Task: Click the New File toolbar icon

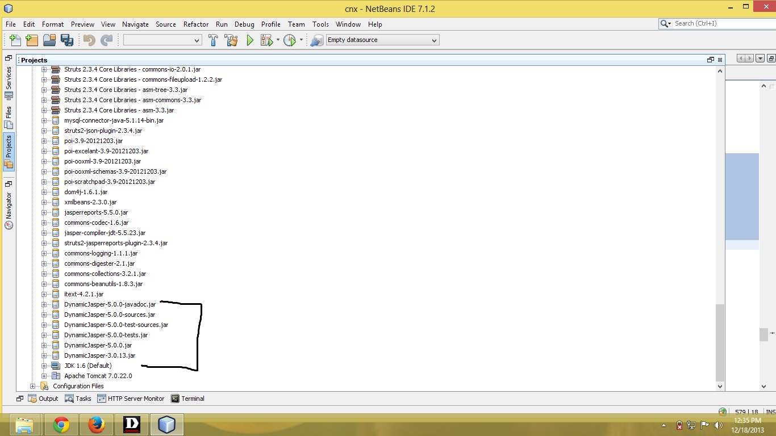Action: pos(15,40)
